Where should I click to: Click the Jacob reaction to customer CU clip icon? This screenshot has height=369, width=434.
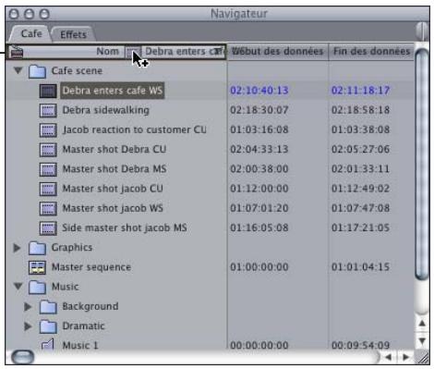coord(48,130)
